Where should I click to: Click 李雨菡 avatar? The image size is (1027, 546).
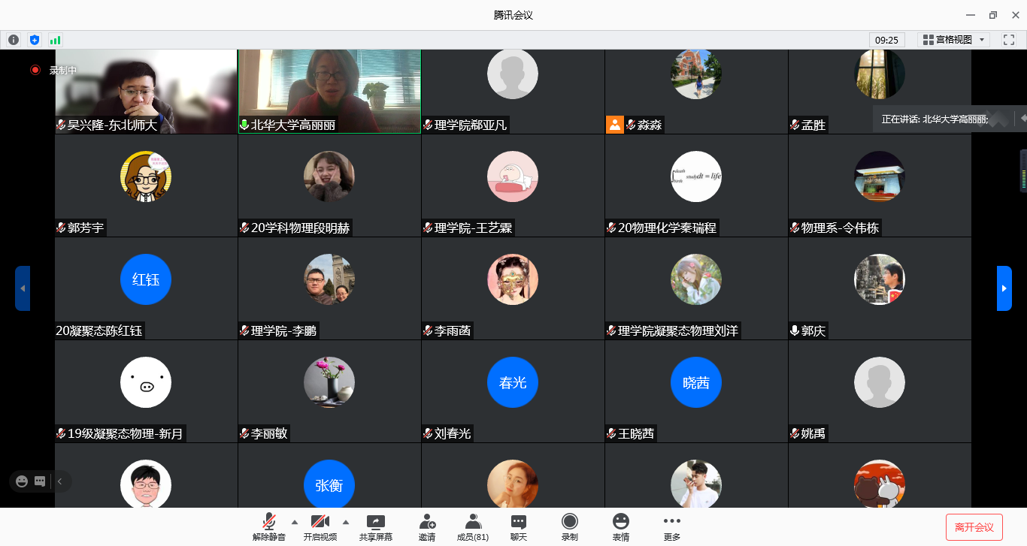(x=513, y=279)
